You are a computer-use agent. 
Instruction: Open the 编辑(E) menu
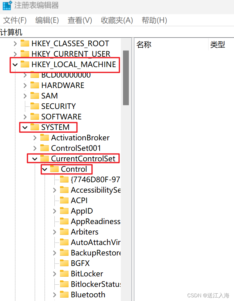point(47,20)
